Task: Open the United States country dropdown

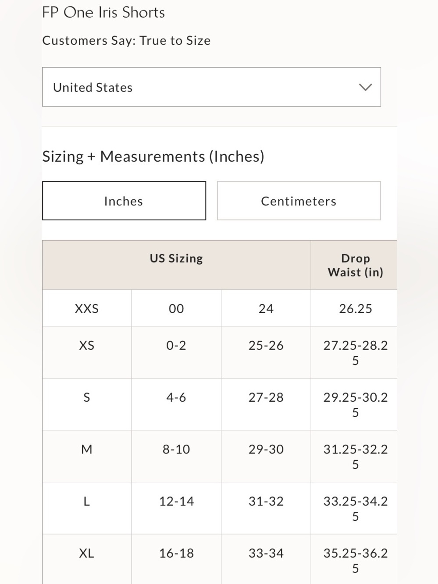Action: tap(211, 87)
